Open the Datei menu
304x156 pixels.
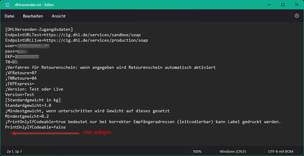9,16
